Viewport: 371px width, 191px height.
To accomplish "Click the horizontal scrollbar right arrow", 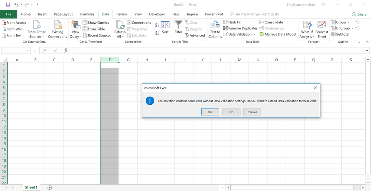I will (363, 188).
